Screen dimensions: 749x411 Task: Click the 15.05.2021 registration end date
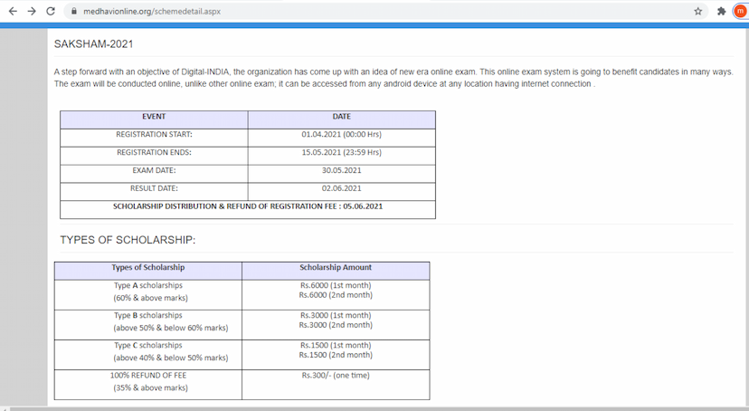pyautogui.click(x=341, y=152)
